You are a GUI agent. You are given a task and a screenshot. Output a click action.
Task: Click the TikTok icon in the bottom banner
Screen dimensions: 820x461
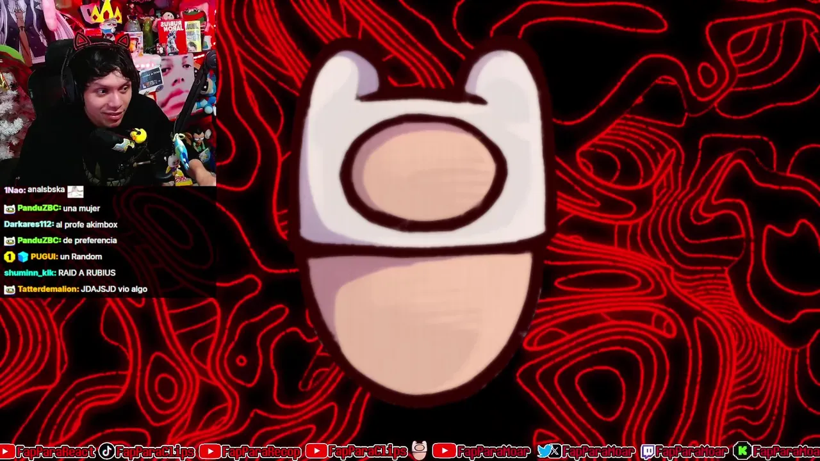pos(106,452)
